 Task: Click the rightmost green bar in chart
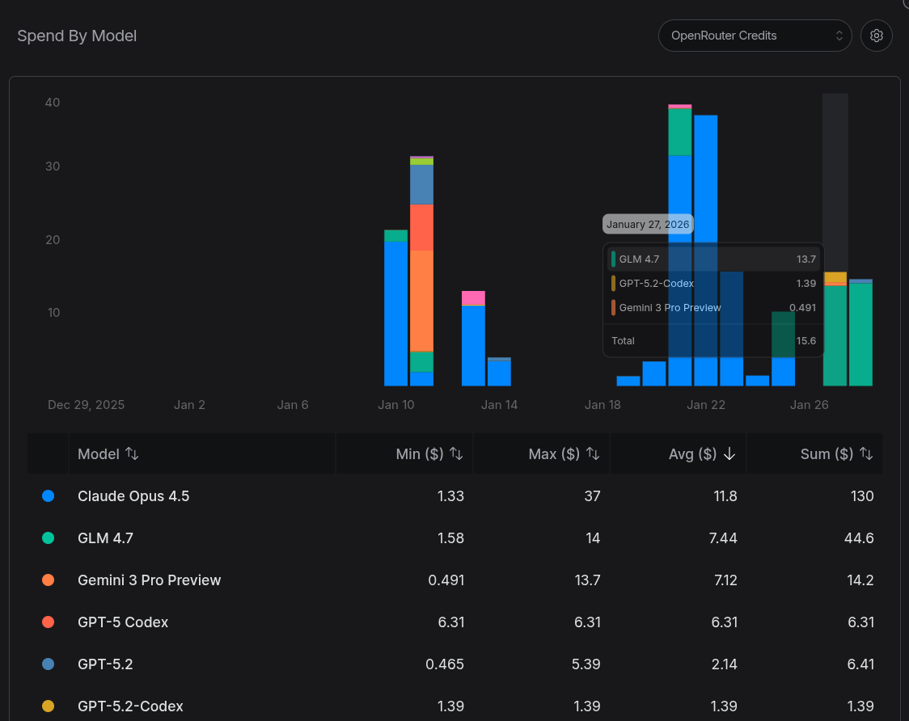860,335
